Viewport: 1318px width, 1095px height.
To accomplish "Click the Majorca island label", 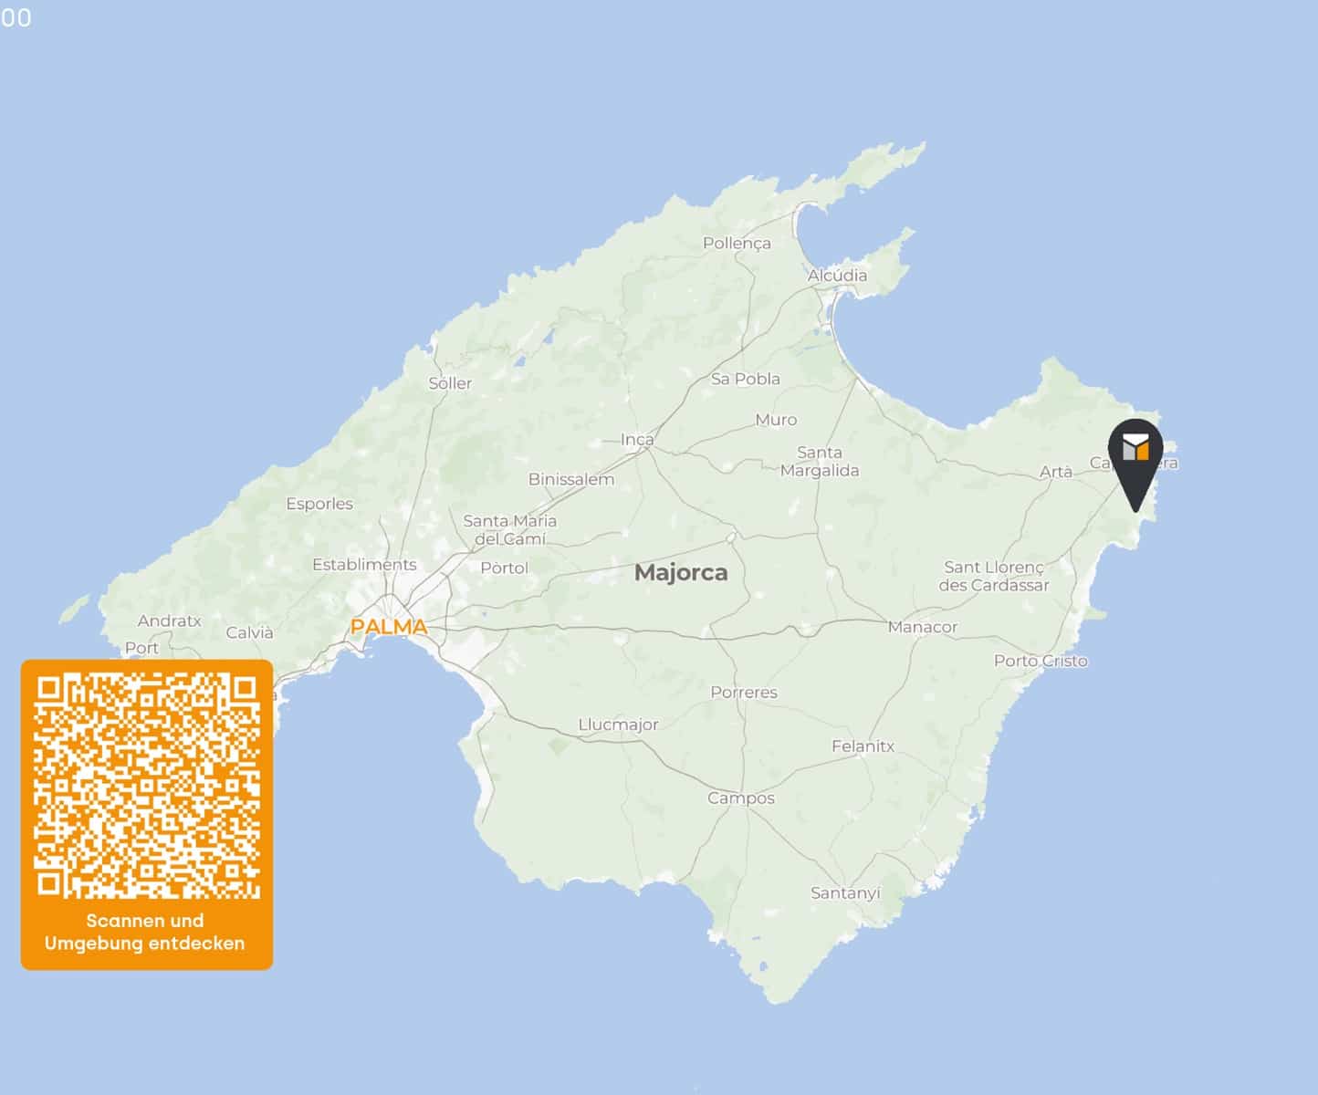I will [x=681, y=573].
